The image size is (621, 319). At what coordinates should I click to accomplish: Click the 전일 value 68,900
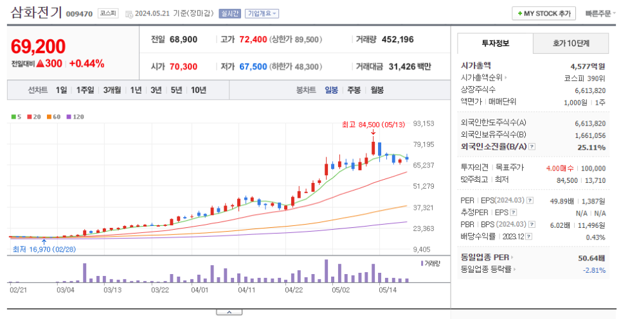pyautogui.click(x=183, y=40)
